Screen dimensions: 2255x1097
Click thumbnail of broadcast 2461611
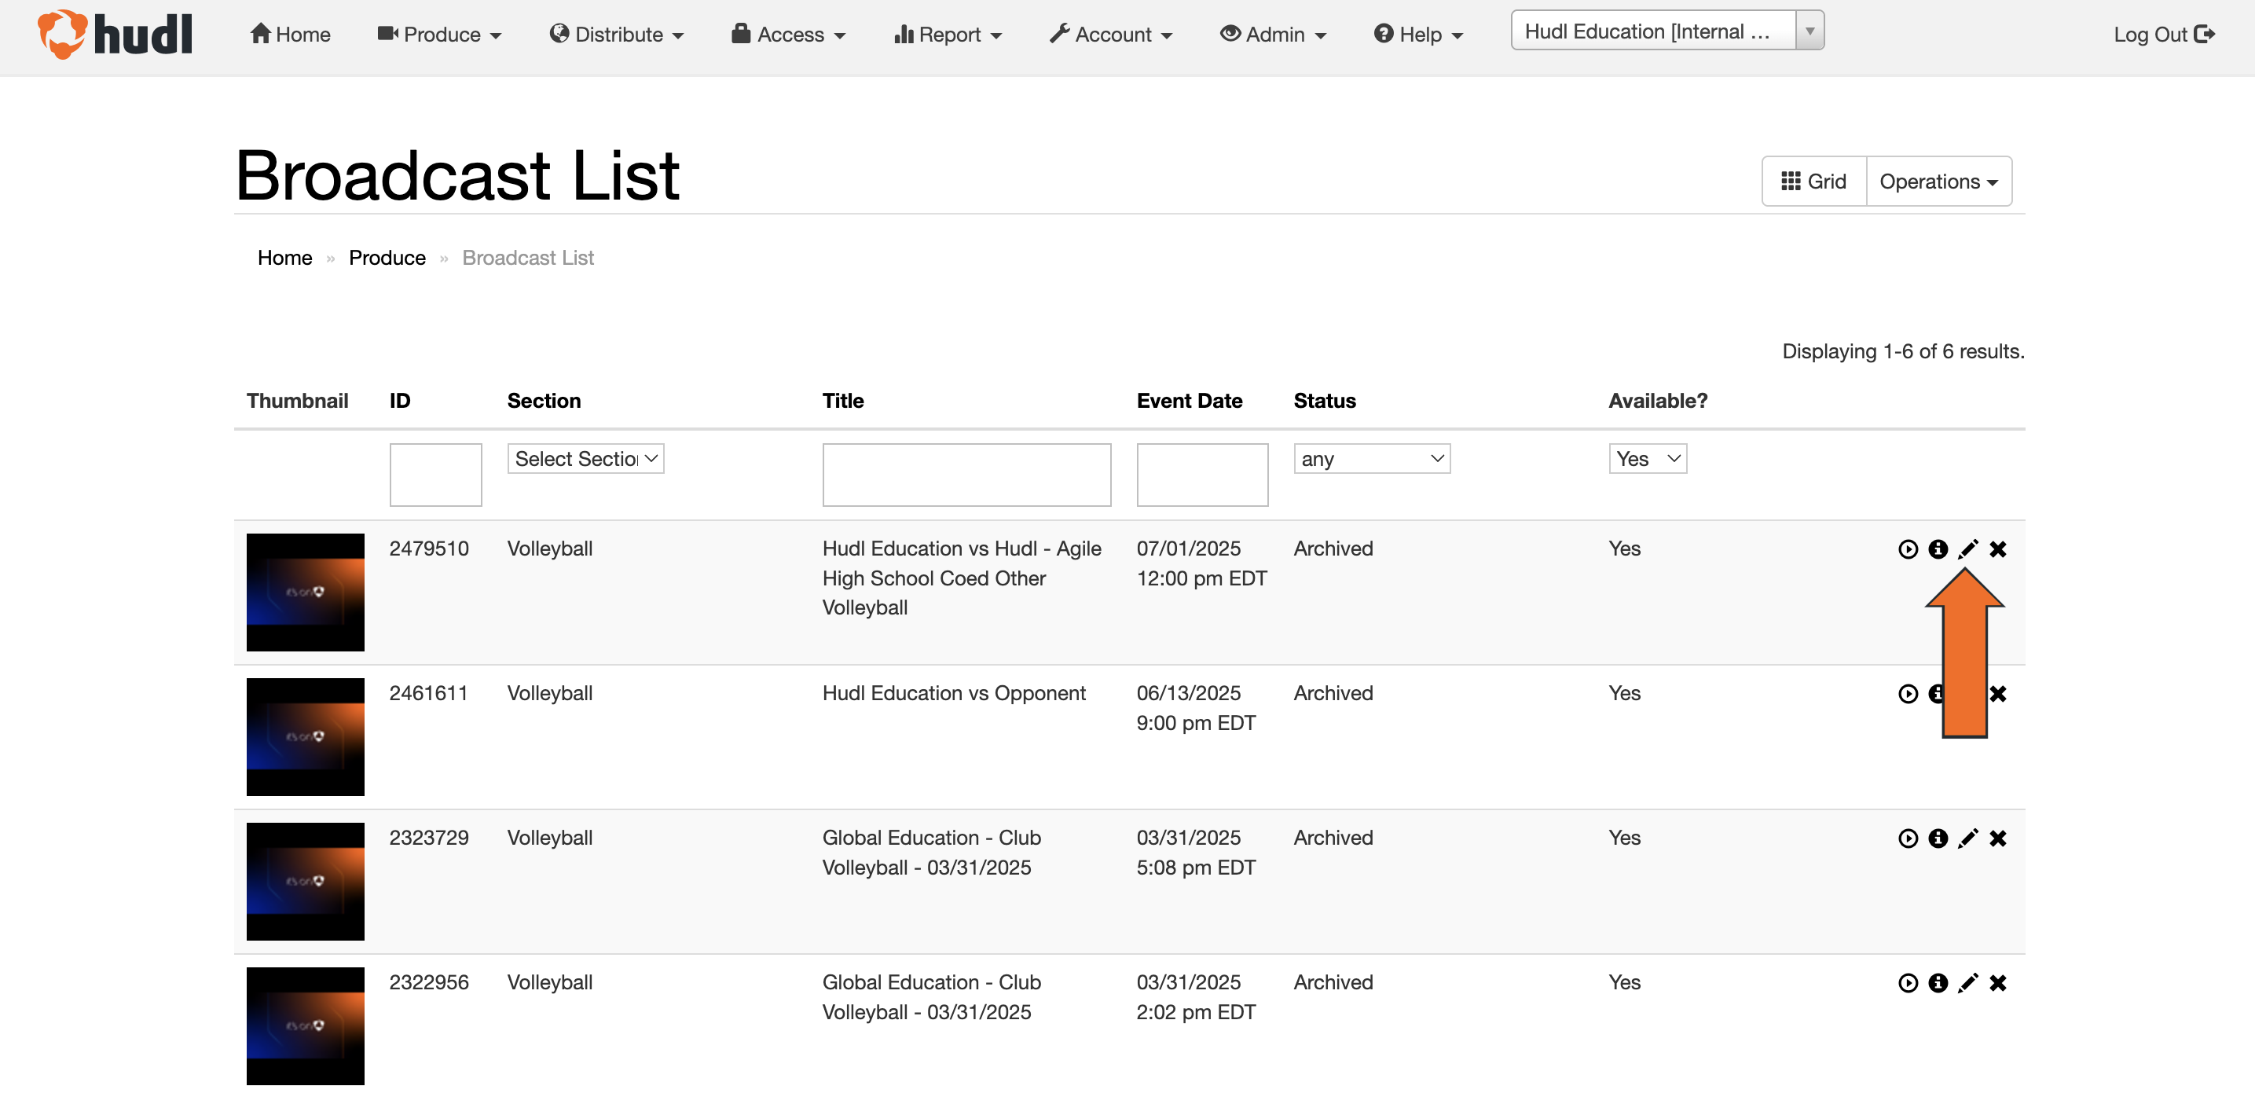point(305,736)
